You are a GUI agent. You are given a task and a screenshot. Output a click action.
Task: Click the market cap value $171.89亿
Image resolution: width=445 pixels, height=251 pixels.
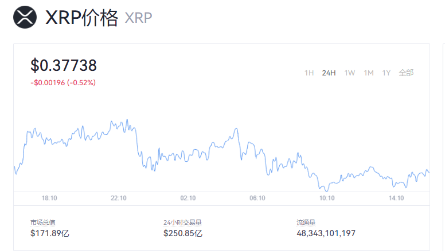pos(50,233)
